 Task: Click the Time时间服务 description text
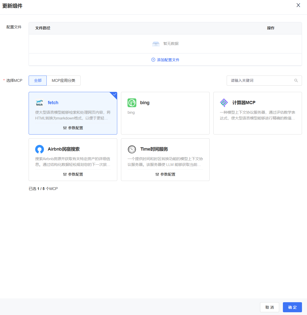(165, 162)
